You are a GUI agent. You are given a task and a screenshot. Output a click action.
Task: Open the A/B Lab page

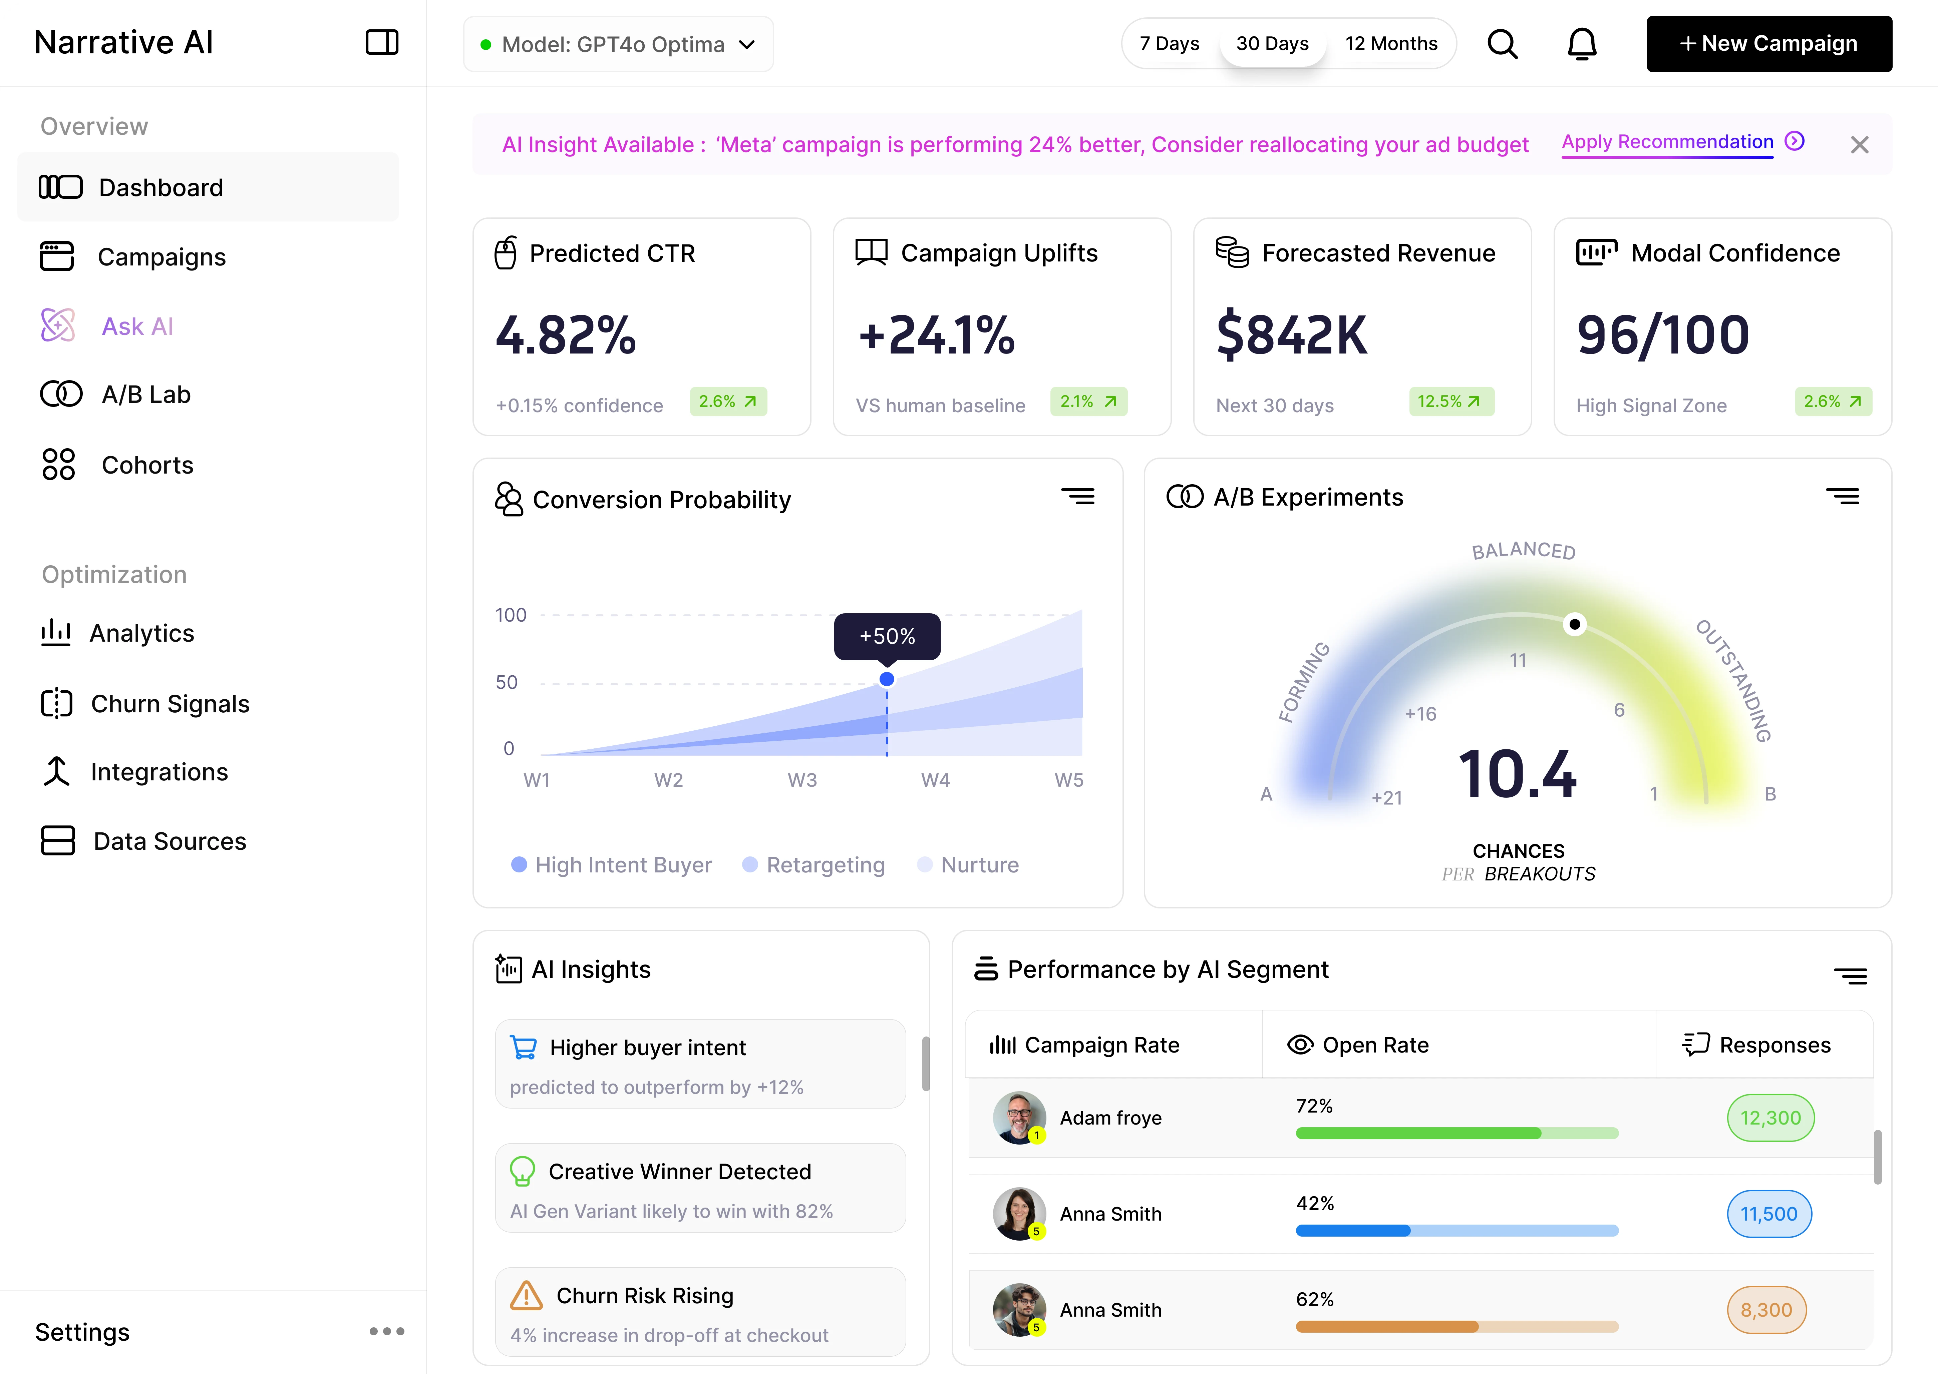pyautogui.click(x=145, y=394)
